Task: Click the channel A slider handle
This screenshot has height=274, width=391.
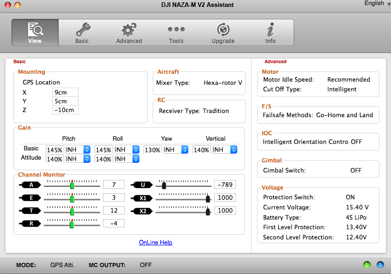Action: 72,185
